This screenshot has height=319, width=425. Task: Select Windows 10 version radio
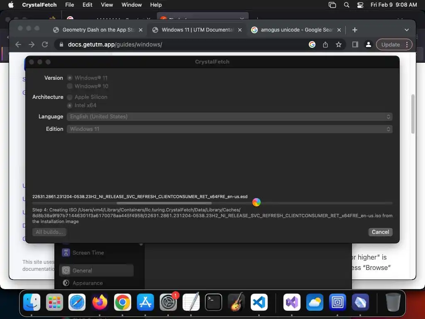pyautogui.click(x=70, y=86)
